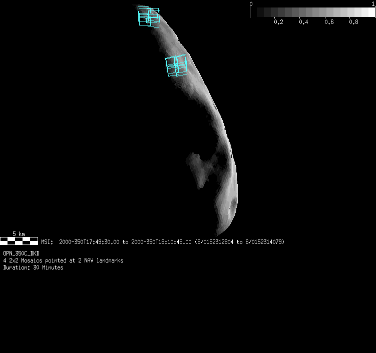Click the colorbar maximum label 1
The width and height of the screenshot is (376, 353).
[x=373, y=3]
